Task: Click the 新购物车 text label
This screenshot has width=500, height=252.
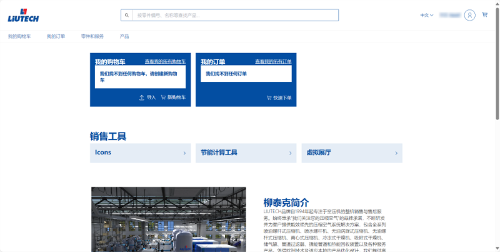Action: (177, 98)
